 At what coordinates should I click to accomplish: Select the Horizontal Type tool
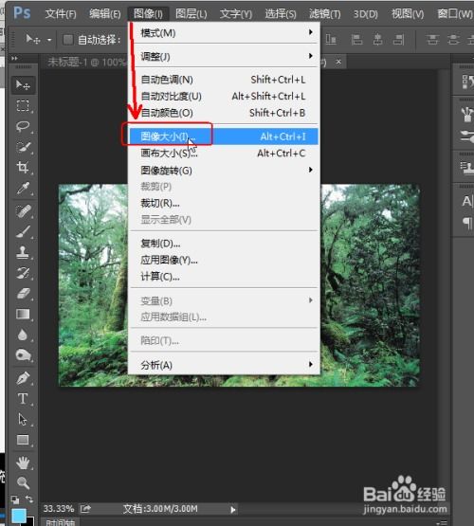23,399
